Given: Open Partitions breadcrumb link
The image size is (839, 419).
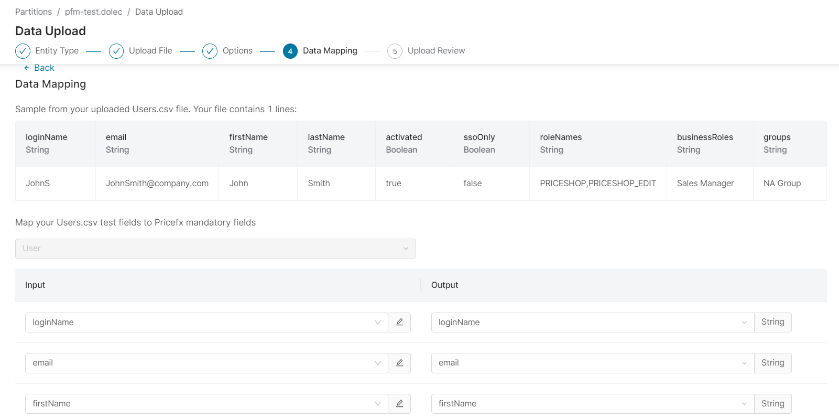Looking at the screenshot, I should tap(34, 12).
